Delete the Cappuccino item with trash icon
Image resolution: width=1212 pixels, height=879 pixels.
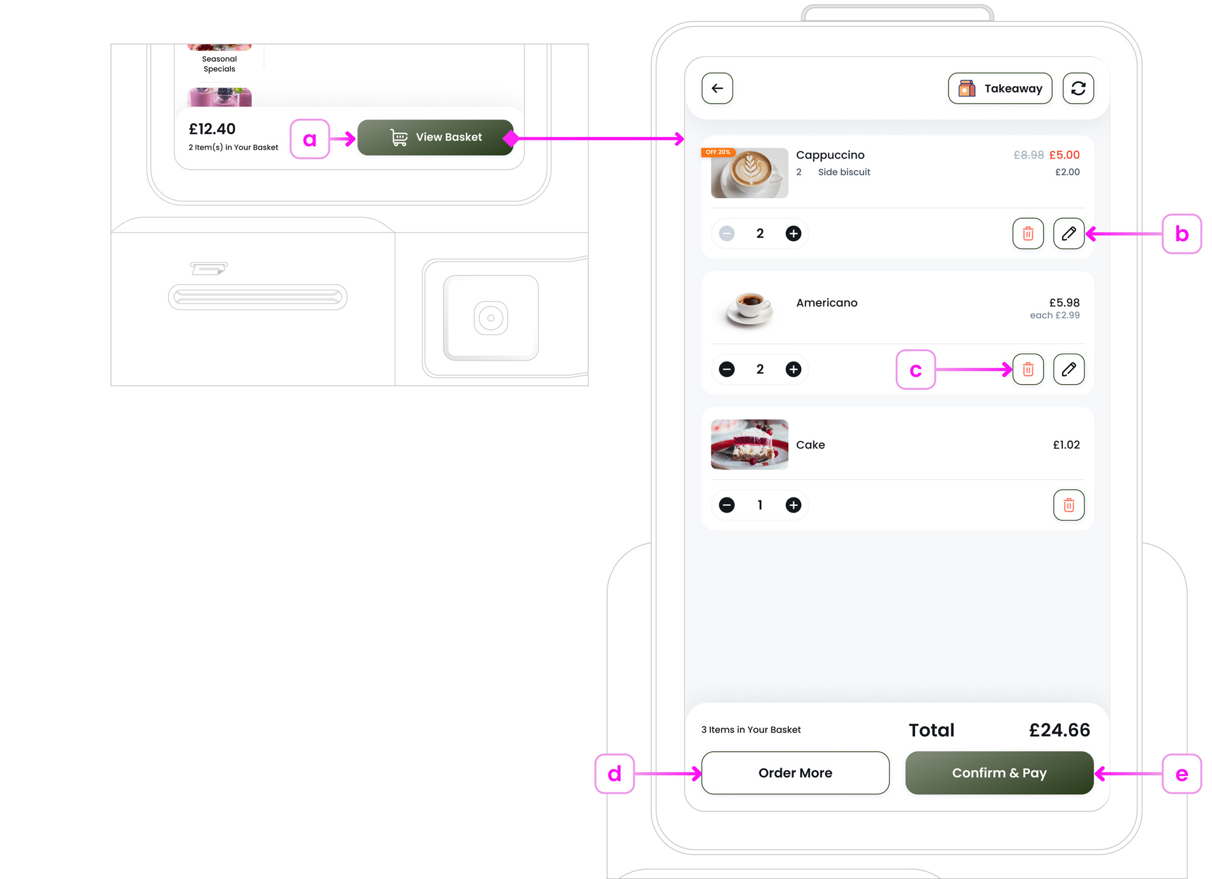click(x=1028, y=233)
